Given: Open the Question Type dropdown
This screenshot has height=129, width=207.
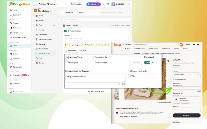Looking at the screenshot, I should (78, 62).
